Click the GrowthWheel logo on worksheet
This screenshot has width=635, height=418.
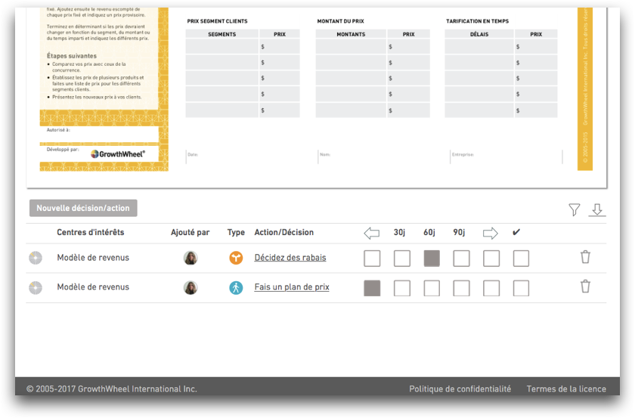click(117, 154)
